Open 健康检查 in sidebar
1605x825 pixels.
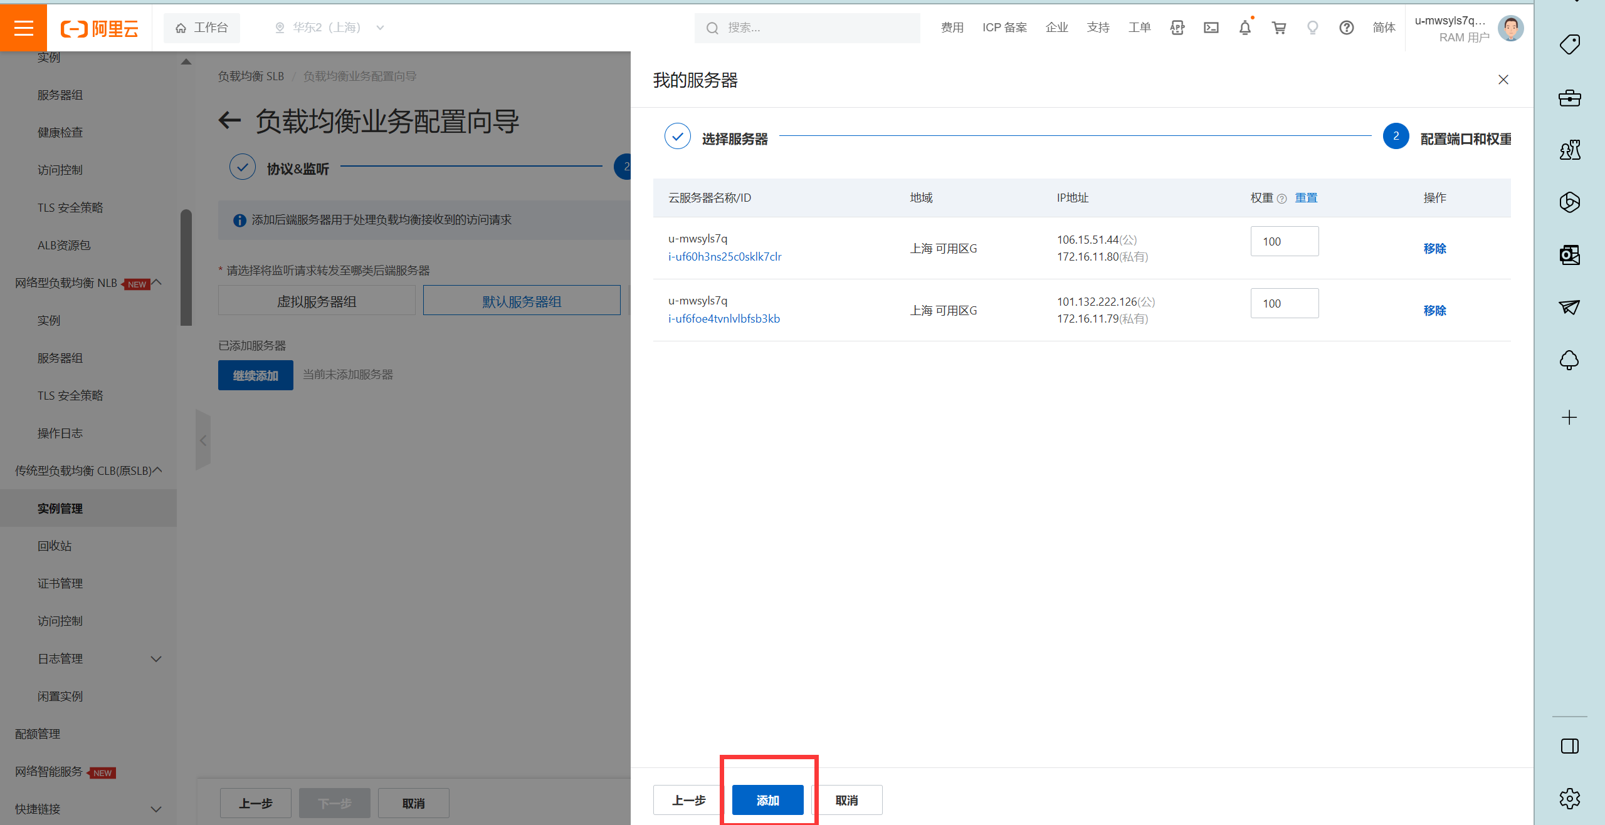tap(60, 132)
